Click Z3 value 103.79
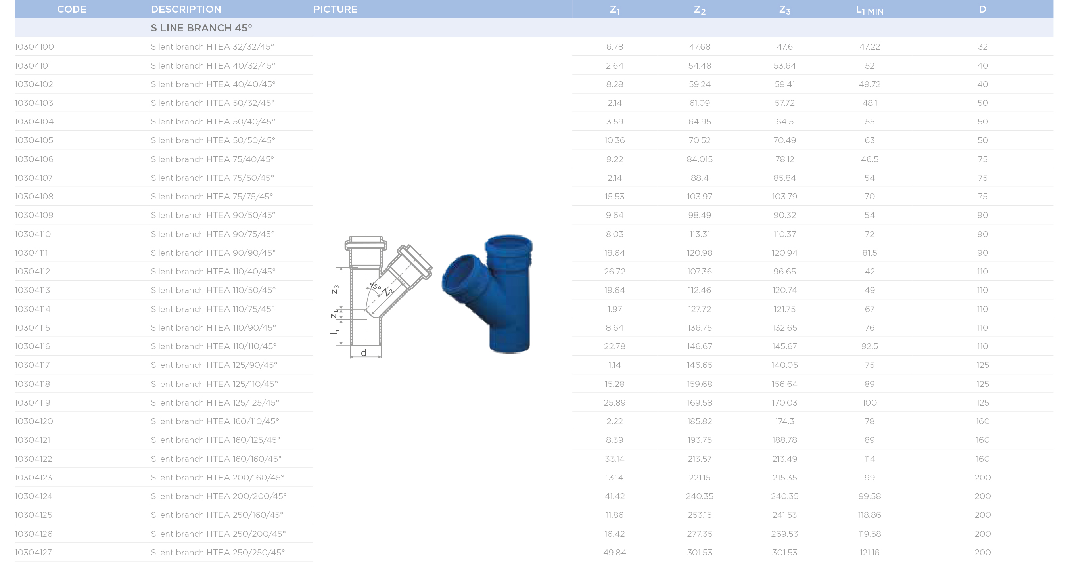Image resolution: width=1068 pixels, height=574 pixels. (784, 197)
